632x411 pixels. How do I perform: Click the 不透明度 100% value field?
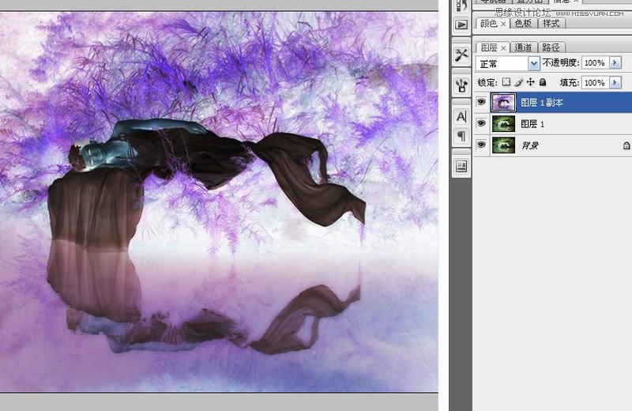coord(596,62)
